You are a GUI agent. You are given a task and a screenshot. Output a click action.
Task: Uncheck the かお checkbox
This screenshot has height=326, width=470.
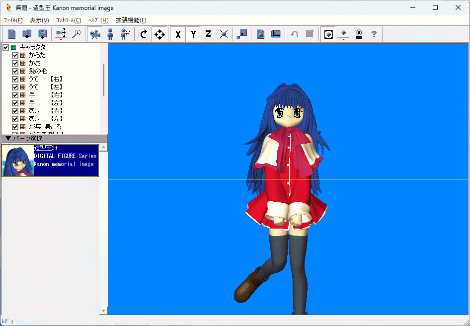pyautogui.click(x=15, y=63)
